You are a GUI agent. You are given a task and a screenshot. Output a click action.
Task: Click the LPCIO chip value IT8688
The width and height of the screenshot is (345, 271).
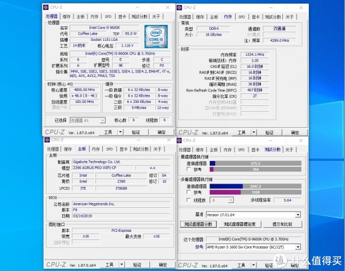click(121, 189)
